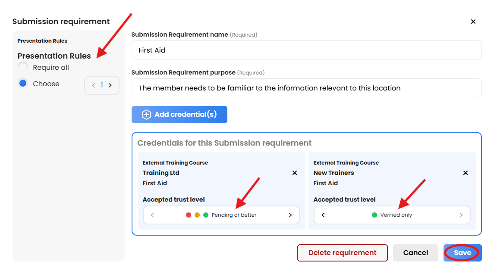
Task: Previous trust level for Training Ltd
Action: coord(152,215)
